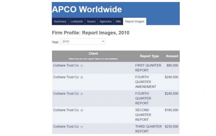
Task: Open report icon for Fourth Quarter Amendment row
Action: click(x=82, y=77)
